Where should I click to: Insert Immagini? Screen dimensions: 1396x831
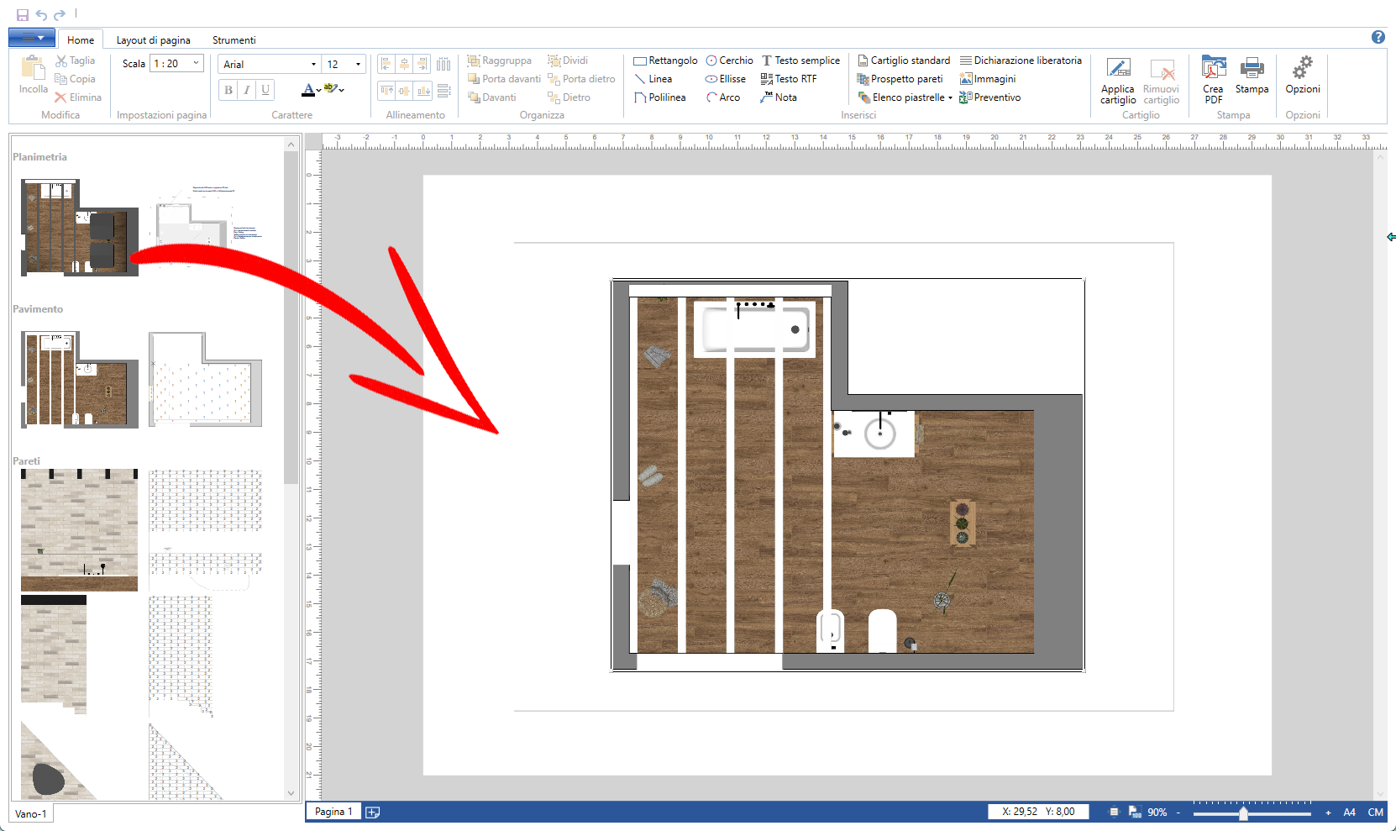tap(988, 79)
